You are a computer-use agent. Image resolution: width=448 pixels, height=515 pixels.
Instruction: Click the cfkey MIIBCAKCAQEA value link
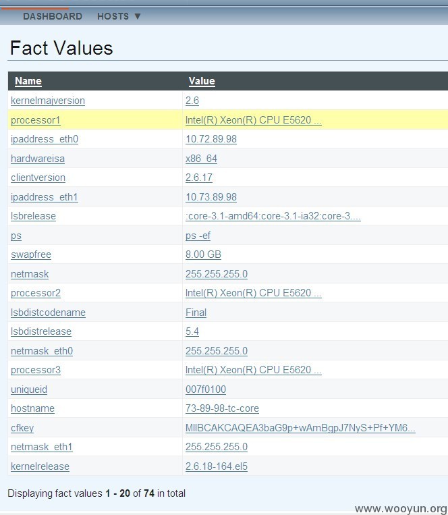coord(300,428)
